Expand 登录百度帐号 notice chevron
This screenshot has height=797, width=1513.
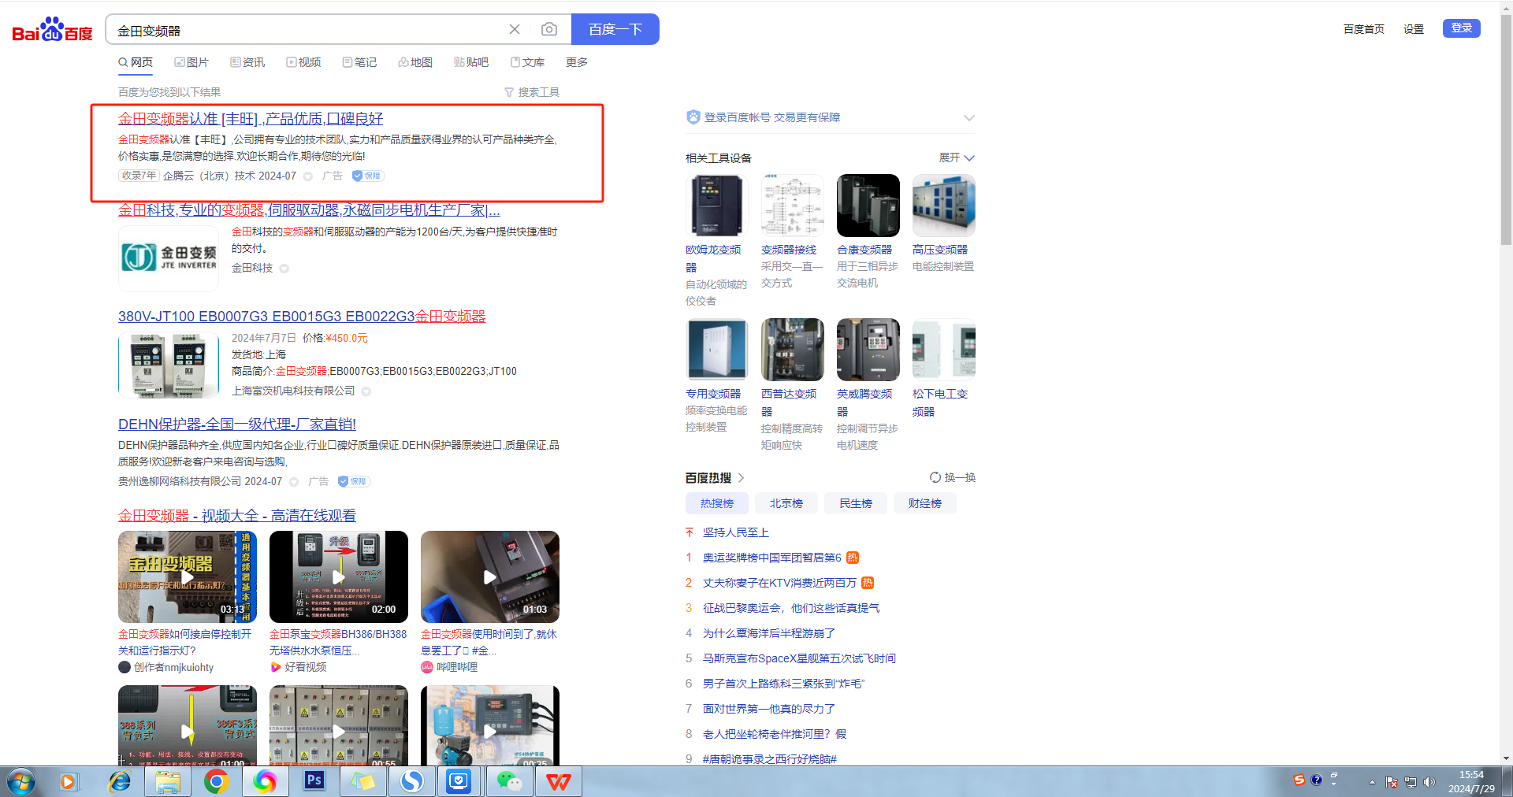969,117
